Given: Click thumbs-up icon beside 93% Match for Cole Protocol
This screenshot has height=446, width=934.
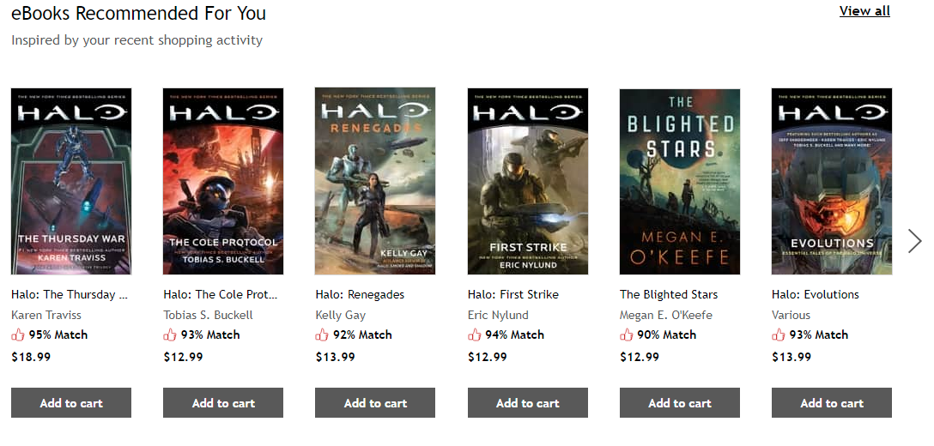Looking at the screenshot, I should click(170, 334).
